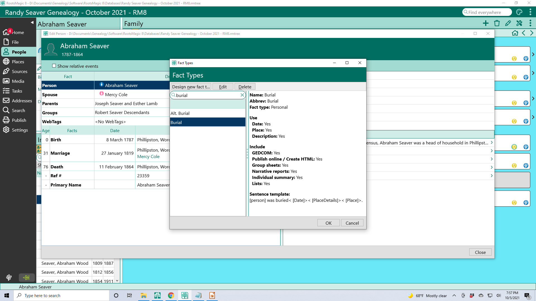Viewport: 536px width, 301px height.
Task: Expand the census note row chevron
Action: coord(491,142)
